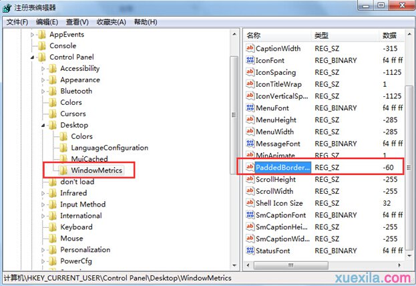Expand the Infrared node arrow
Viewport: 416px width, 286px height.
[43, 193]
